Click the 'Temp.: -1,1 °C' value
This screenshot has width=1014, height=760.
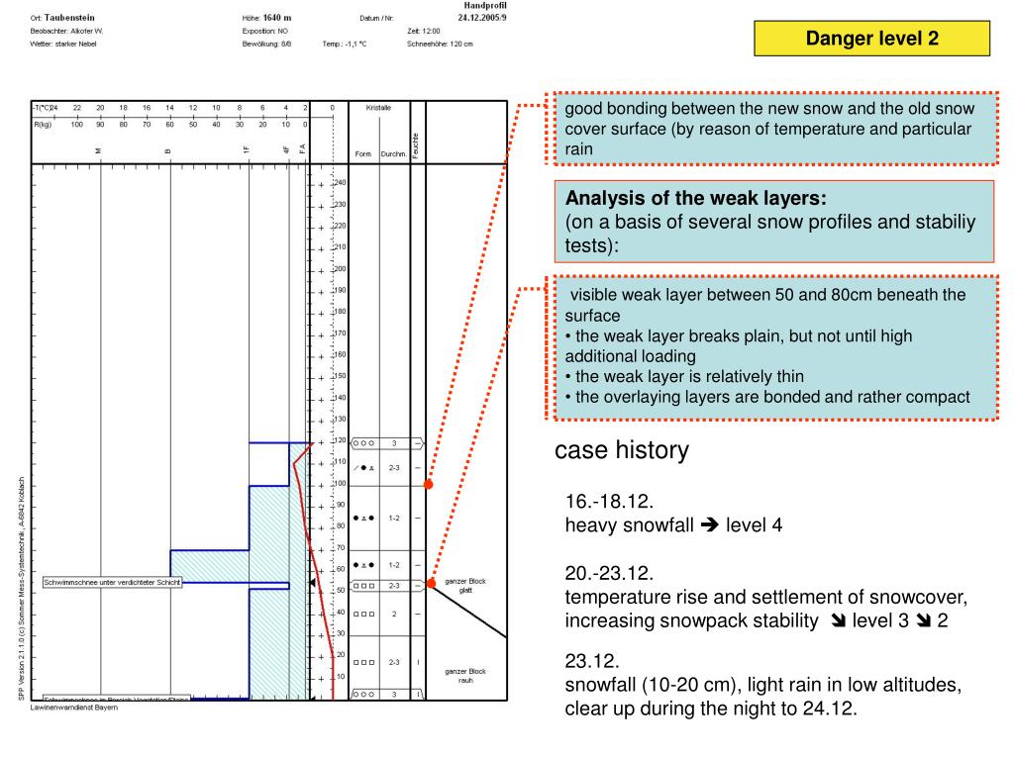tap(344, 44)
